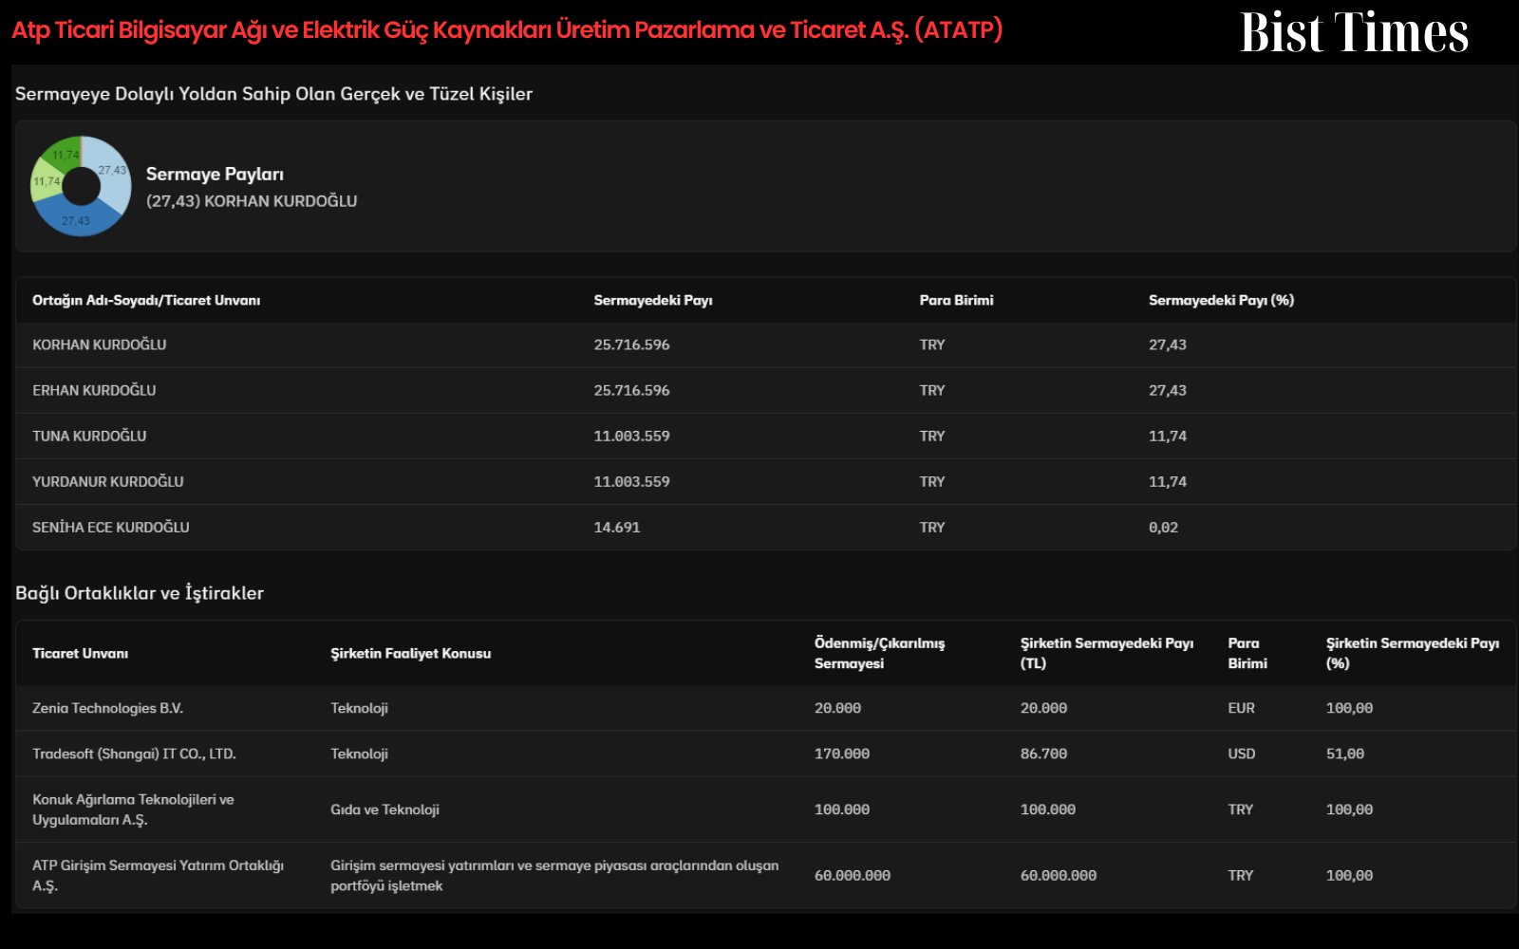This screenshot has height=949, width=1519.
Task: Click the Ödenmiş/Çıkarılmış Sermayesi column header
Action: pos(879,653)
